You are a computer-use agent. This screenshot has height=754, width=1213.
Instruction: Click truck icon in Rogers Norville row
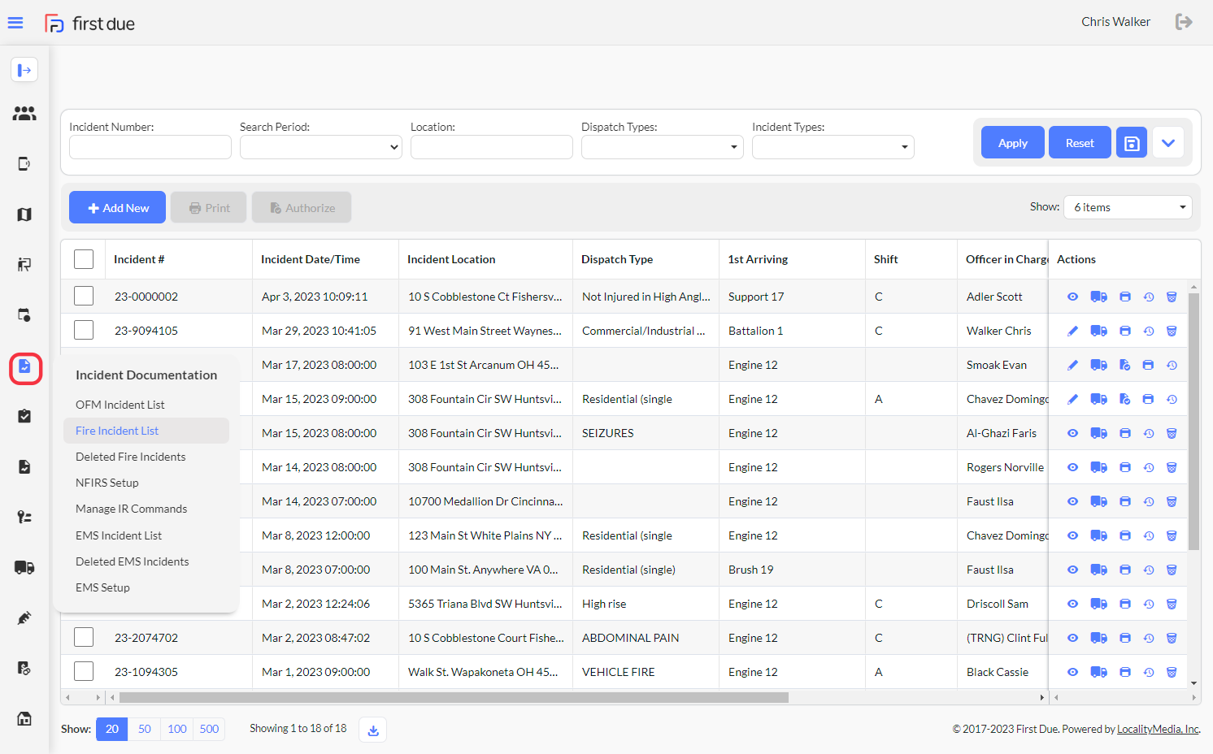tap(1098, 467)
